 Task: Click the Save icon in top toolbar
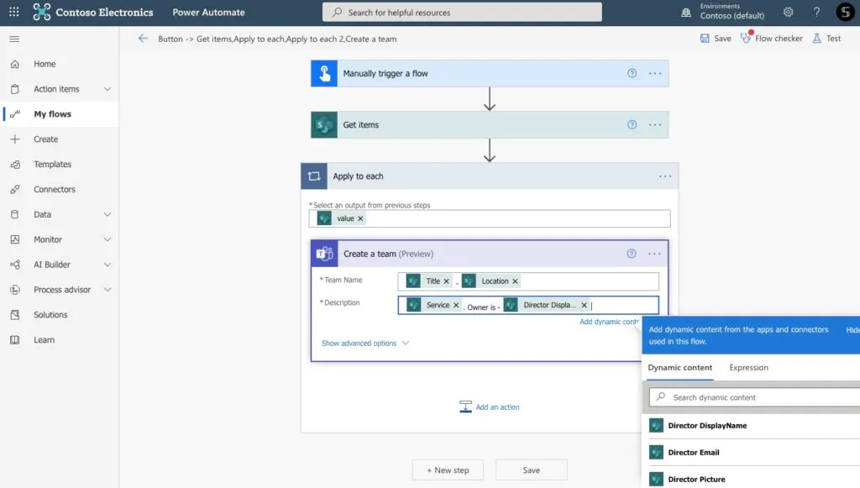tap(705, 39)
